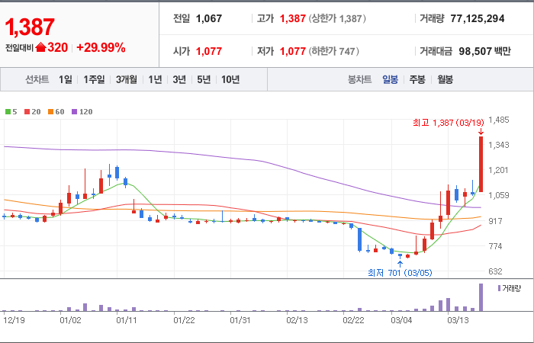Select the 1년 chart range
The width and height of the screenshot is (534, 343).
(155, 79)
